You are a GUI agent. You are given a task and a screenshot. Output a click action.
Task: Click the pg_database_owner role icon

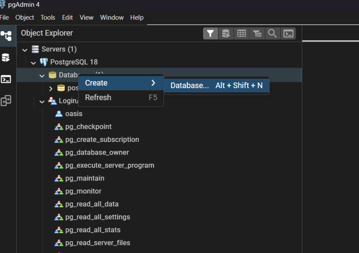click(x=59, y=152)
